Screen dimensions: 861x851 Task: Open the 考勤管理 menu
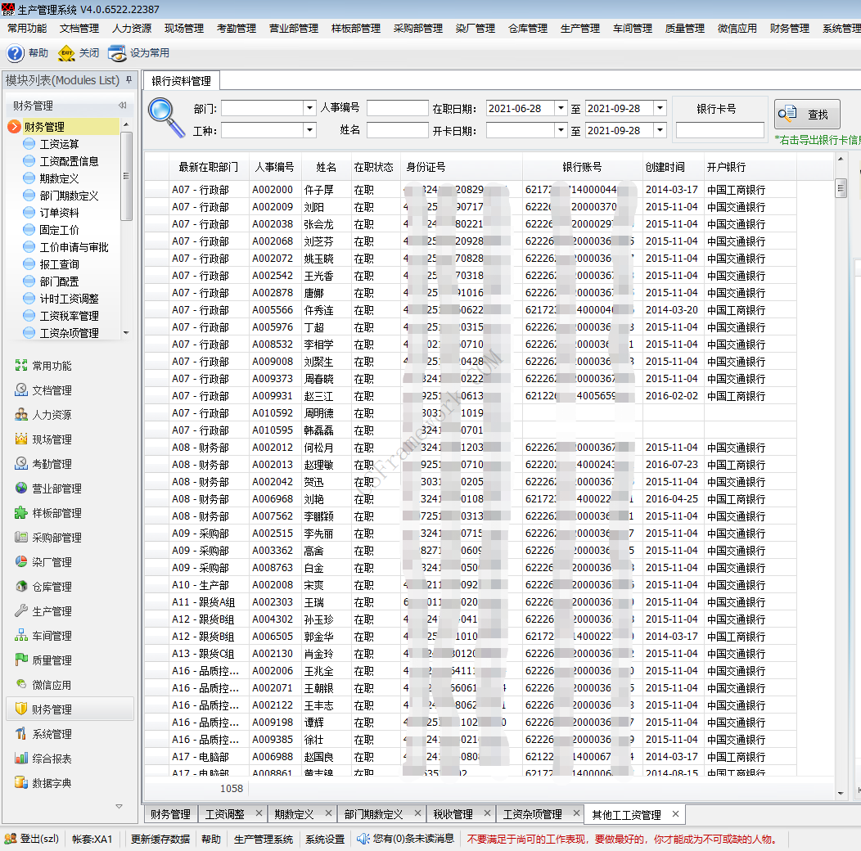(x=237, y=29)
